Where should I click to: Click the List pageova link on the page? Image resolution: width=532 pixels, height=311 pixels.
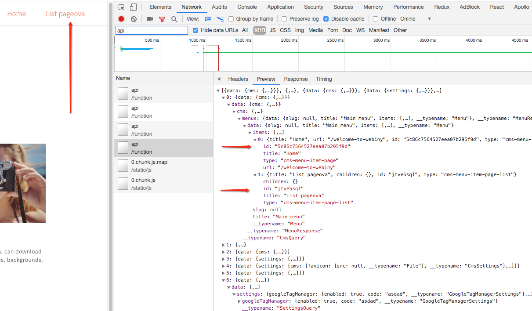tap(65, 14)
